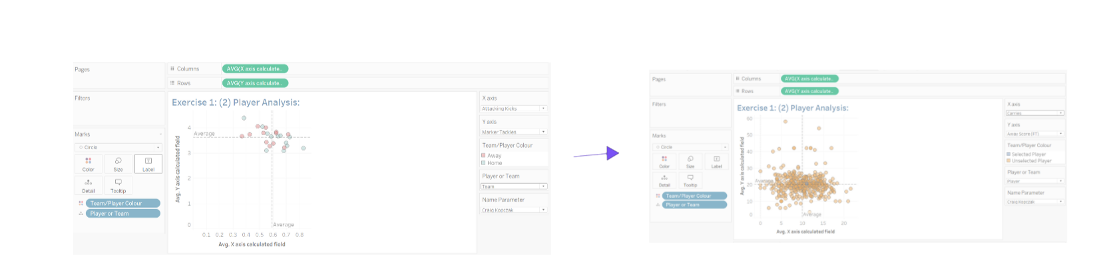Open the Attacking Kicks X axis dropdown
Viewport: 1109px width, 277px height.
[x=543, y=109]
